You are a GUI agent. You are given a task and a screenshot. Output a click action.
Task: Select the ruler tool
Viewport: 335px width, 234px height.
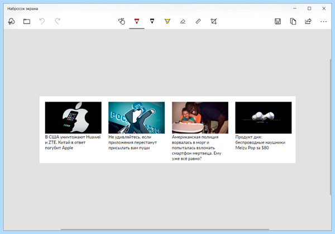(198, 21)
